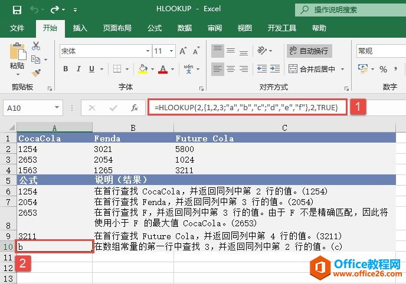Click Increase Font Size icon
The width and height of the screenshot is (406, 284).
click(183, 51)
